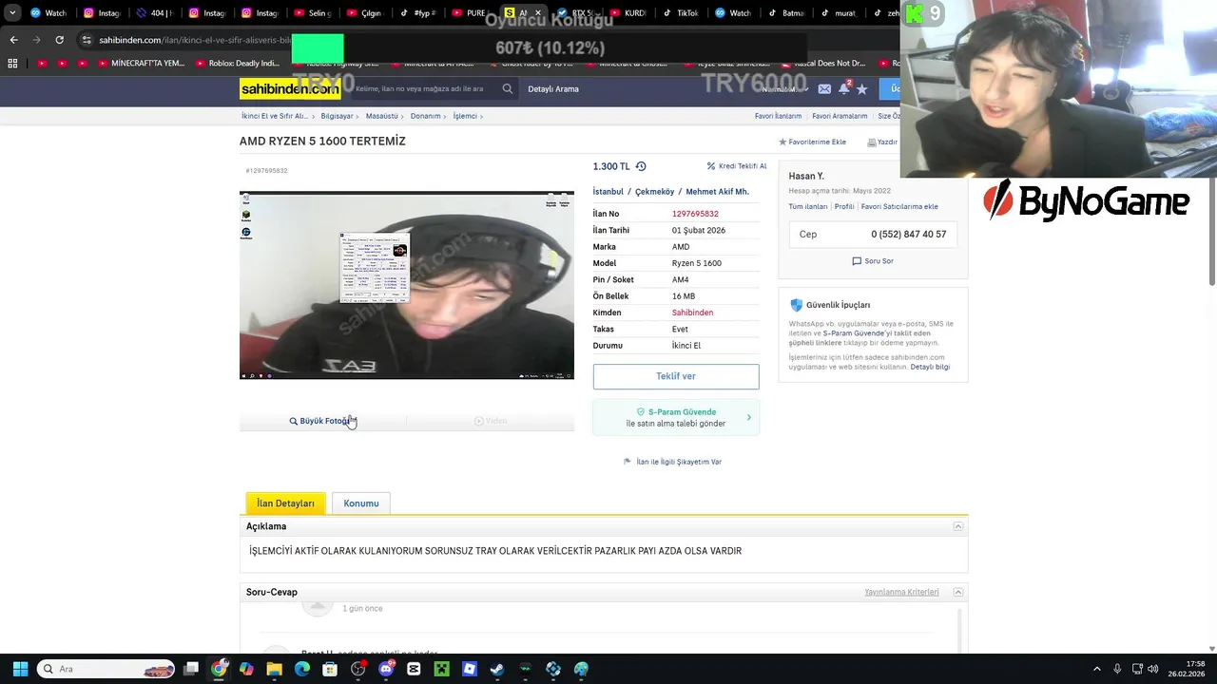This screenshot has height=684, width=1217.
Task: Open Steam from the taskbar
Action: [x=497, y=669]
